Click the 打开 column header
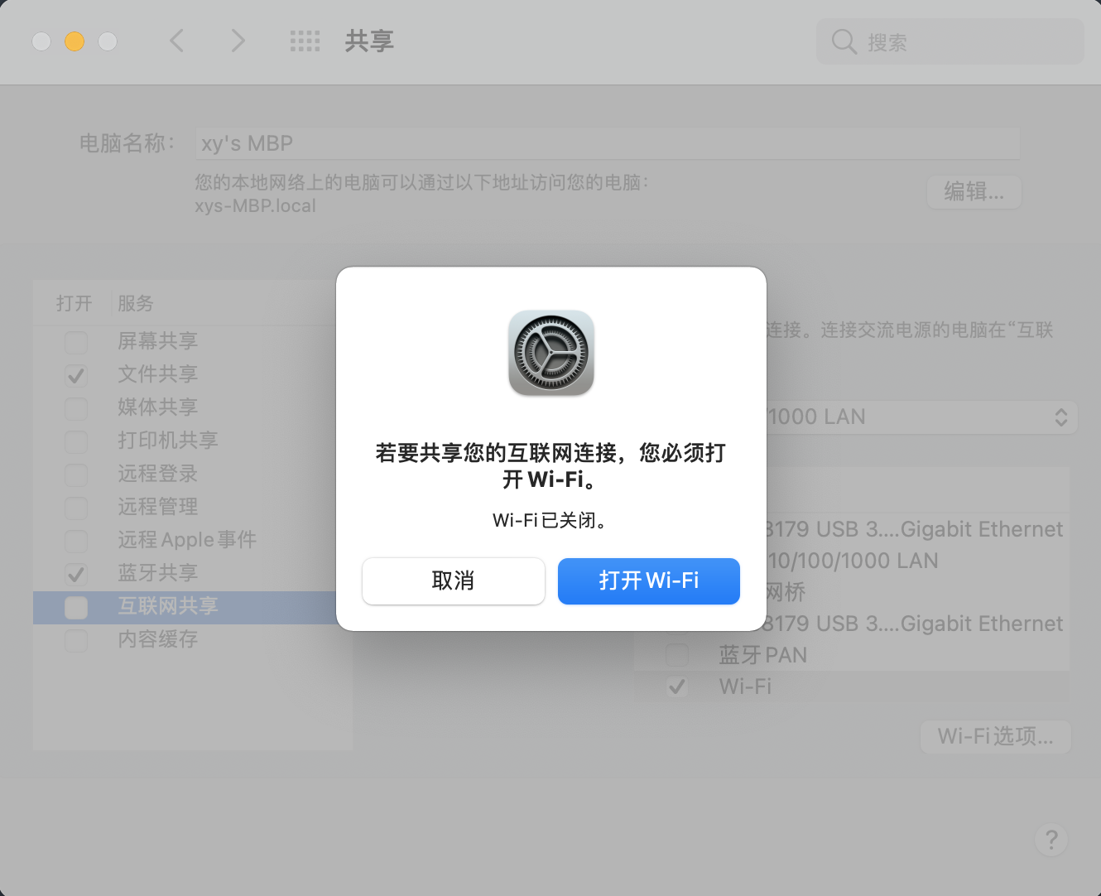Viewport: 1101px width, 896px height. [74, 303]
